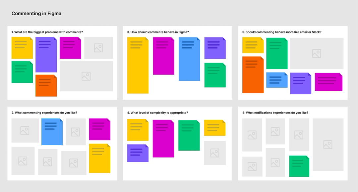Click the tall right-side image placeholder in section 6
This screenshot has height=192, width=358.
[x=328, y=145]
